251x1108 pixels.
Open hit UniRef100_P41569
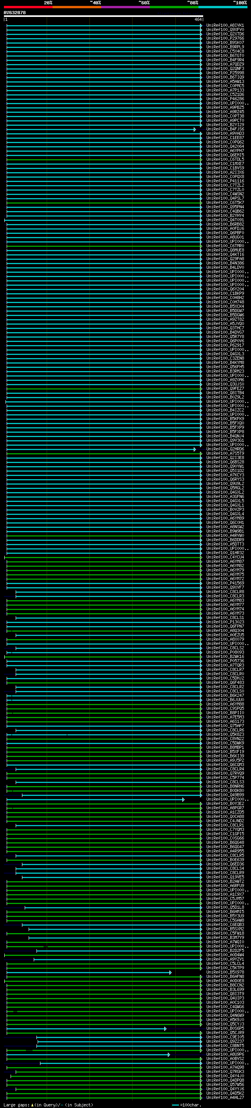tap(225, 583)
